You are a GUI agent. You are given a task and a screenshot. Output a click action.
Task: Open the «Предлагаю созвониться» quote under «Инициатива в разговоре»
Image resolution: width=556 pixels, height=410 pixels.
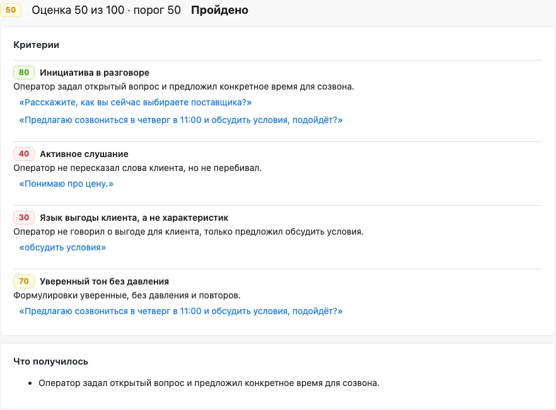point(181,120)
